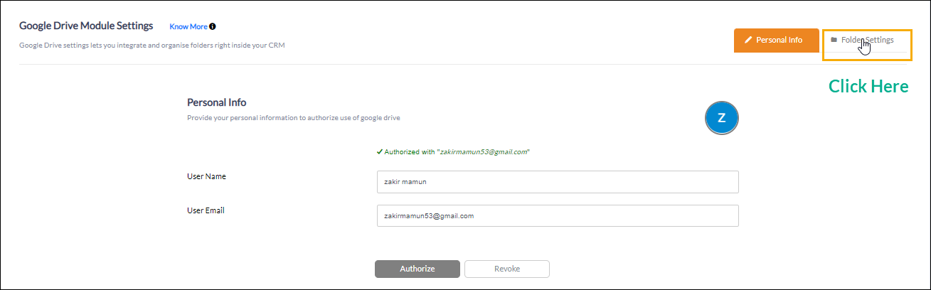The image size is (931, 290).
Task: Click the User Name label
Action: [x=207, y=176]
